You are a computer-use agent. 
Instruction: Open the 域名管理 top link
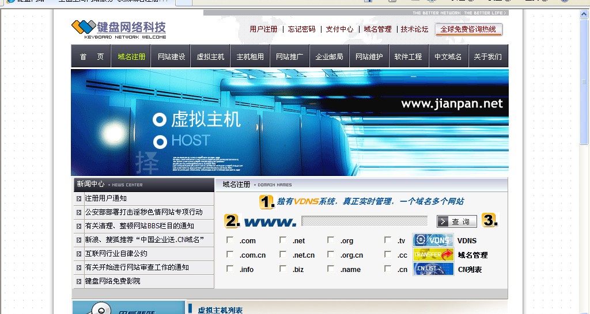click(x=378, y=29)
